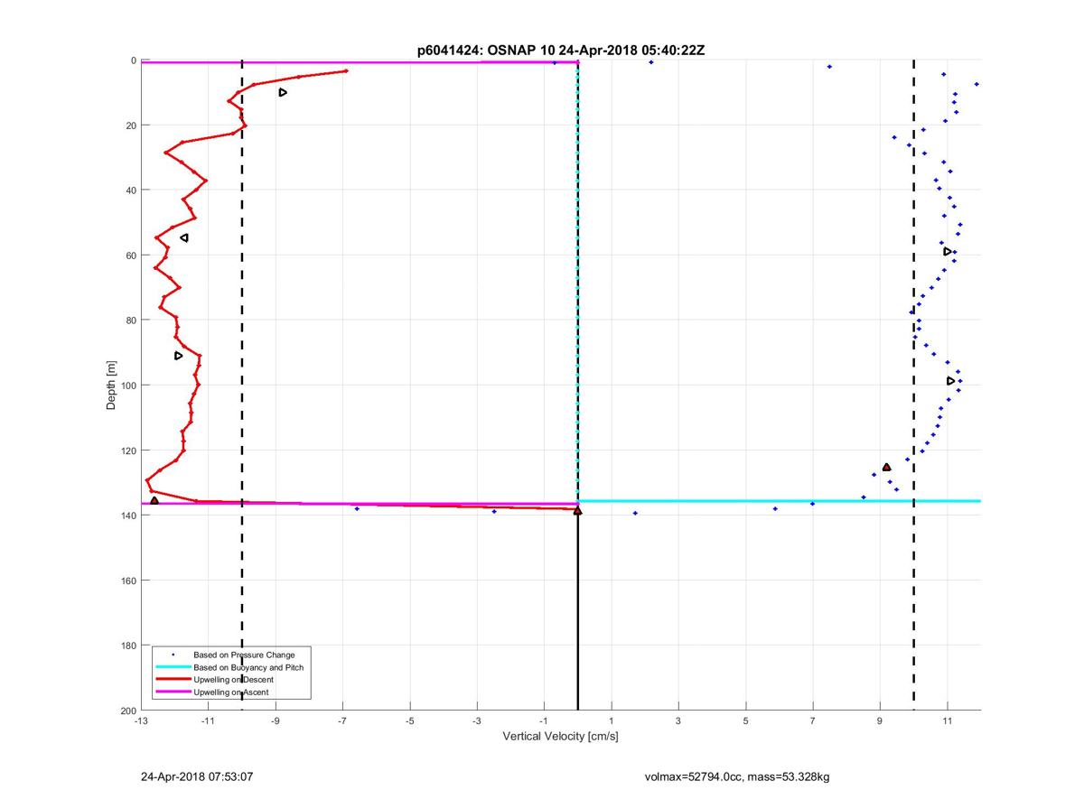Click x-axis tick label -7

click(342, 721)
